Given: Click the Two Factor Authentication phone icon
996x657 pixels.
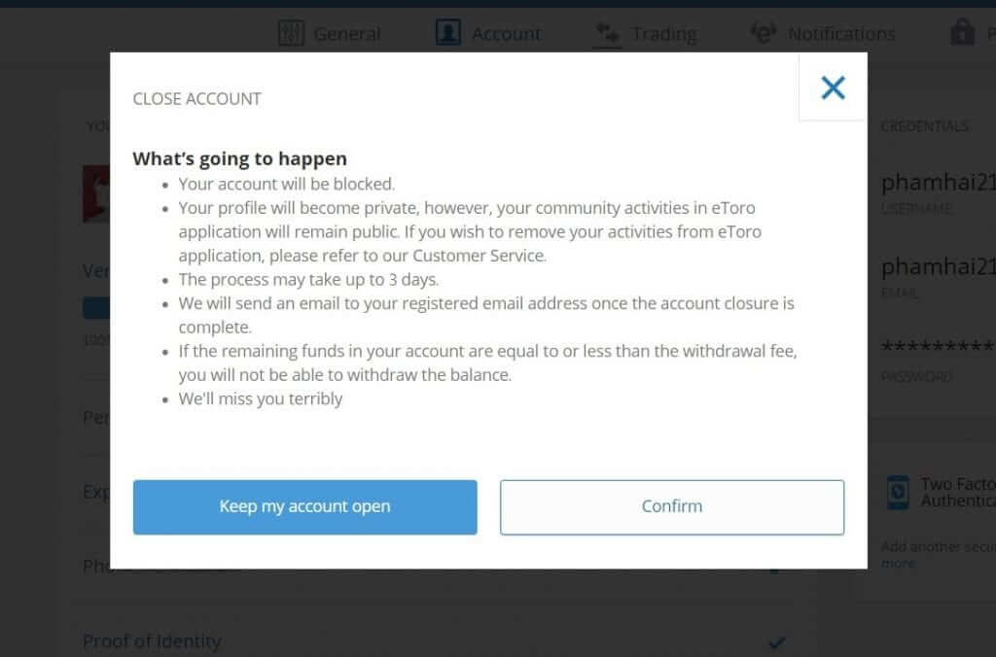Looking at the screenshot, I should [x=898, y=493].
